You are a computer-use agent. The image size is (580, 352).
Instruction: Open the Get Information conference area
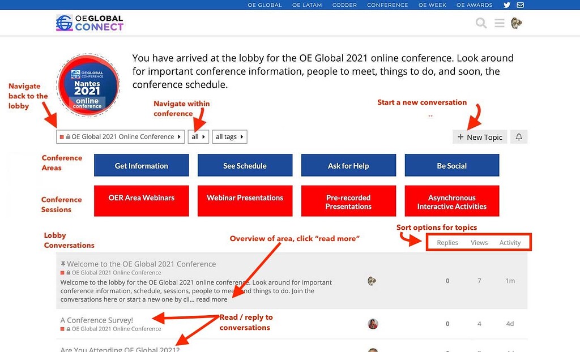click(141, 165)
